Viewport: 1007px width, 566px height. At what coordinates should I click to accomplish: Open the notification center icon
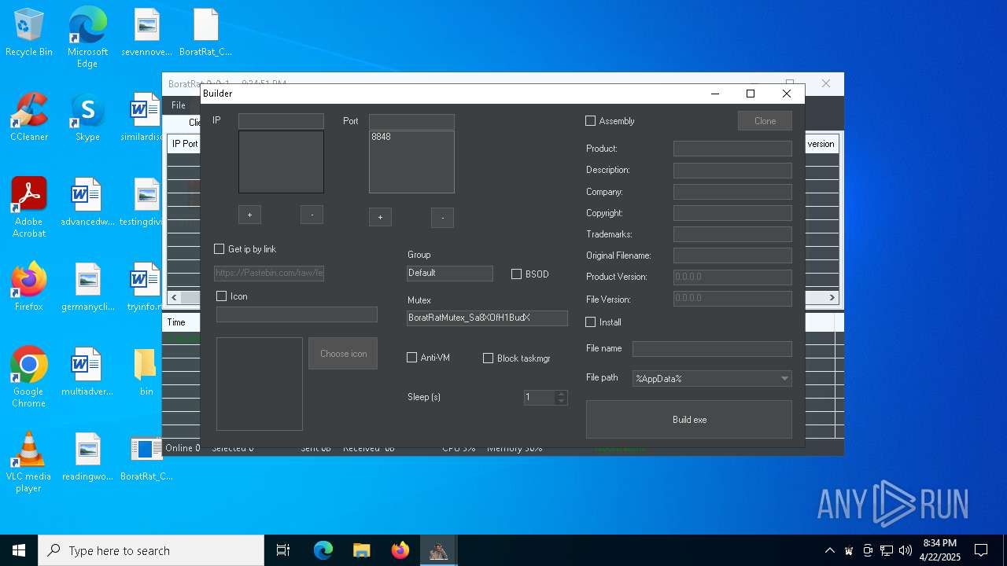click(x=981, y=550)
